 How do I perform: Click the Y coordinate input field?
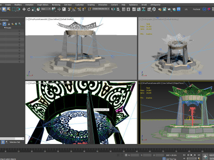click(x=148, y=155)
